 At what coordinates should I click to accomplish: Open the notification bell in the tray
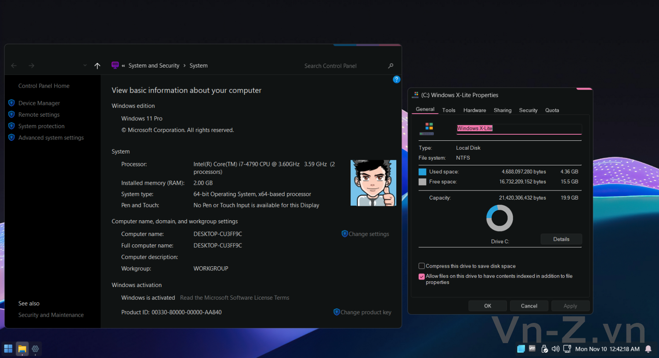(648, 349)
